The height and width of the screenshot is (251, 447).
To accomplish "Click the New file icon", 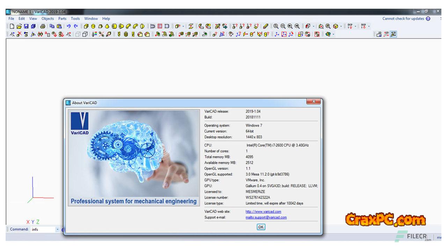I will 12,26.
